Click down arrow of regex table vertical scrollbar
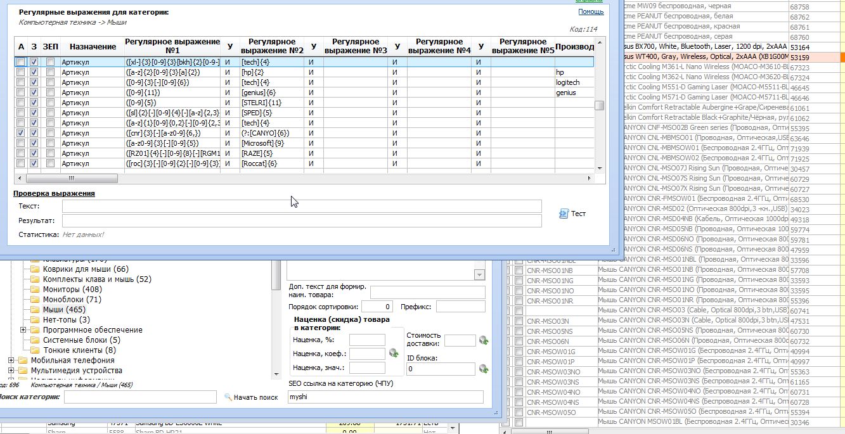The height and width of the screenshot is (434, 845). 600,168
